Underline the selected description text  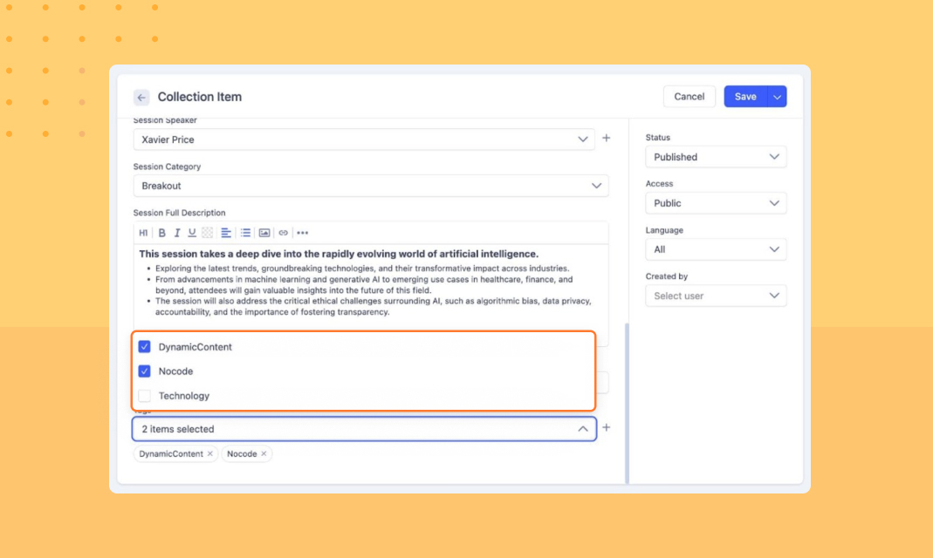click(x=192, y=233)
